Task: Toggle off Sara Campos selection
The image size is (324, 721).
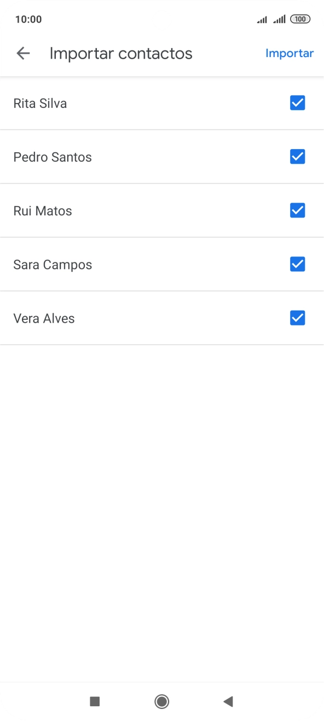Action: coord(297,264)
